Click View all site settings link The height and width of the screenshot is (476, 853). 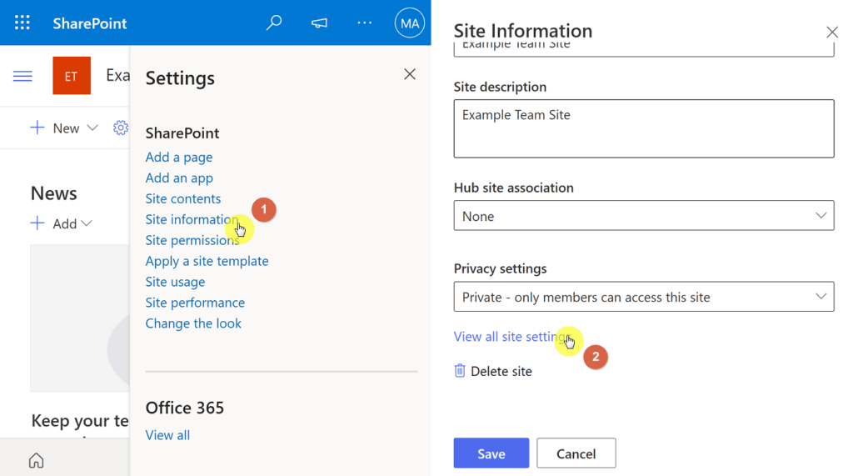click(x=511, y=337)
